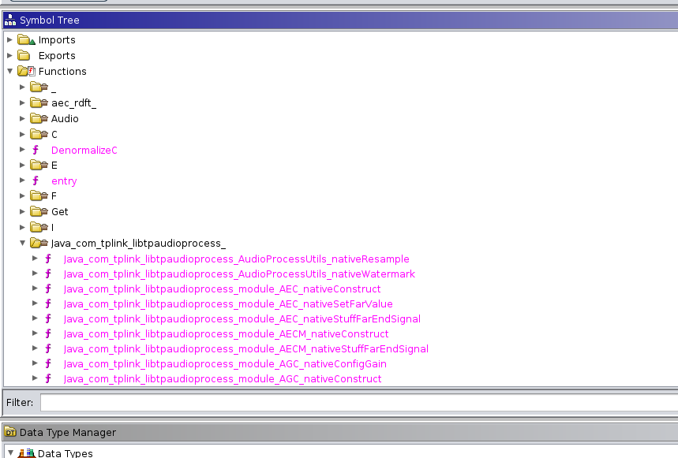Click the function icon beside AGC_nativeConfigGain
The height and width of the screenshot is (458, 678).
coord(48,364)
